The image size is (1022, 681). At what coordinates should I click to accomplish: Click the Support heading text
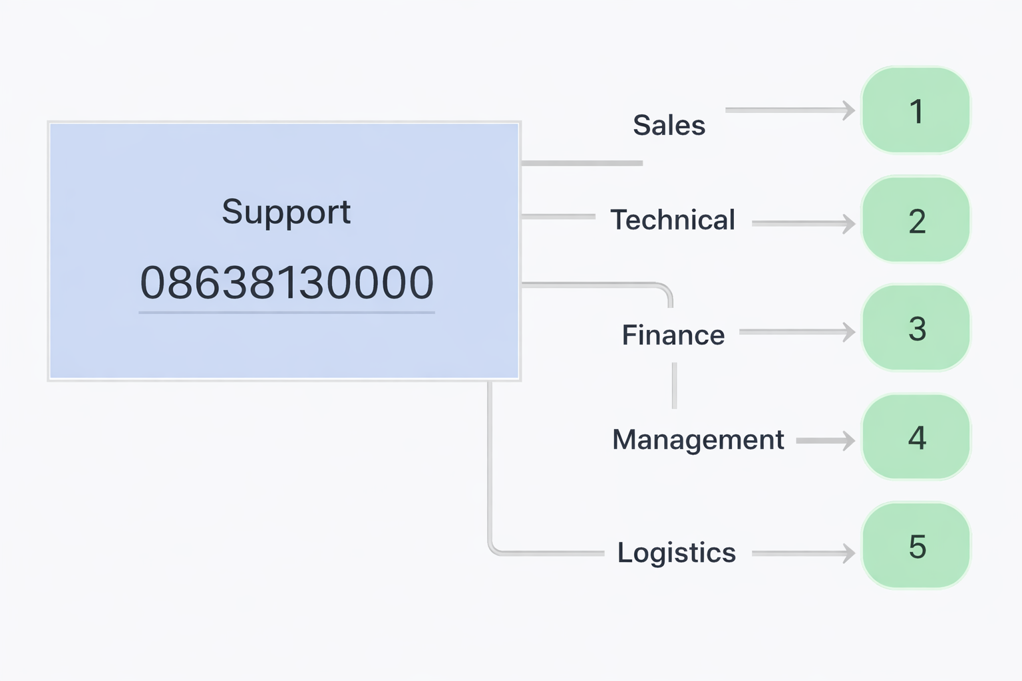click(x=286, y=212)
